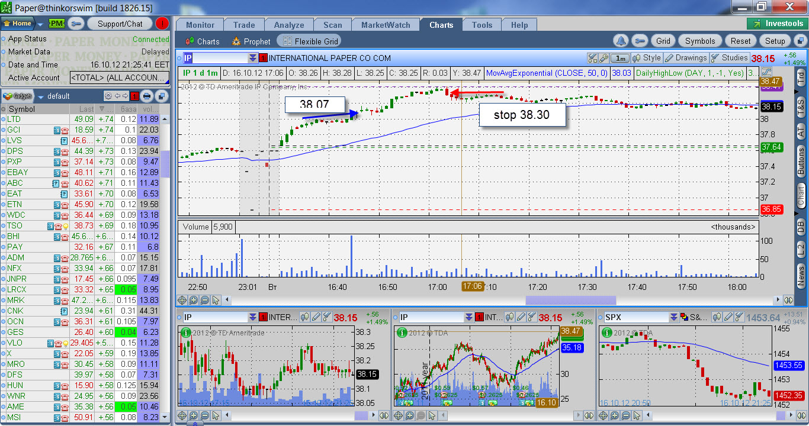The image size is (809, 426).
Task: Go to the Scan tab
Action: (333, 25)
